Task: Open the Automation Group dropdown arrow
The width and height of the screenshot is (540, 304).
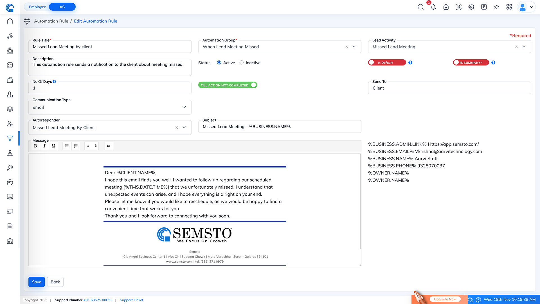Action: [x=354, y=47]
